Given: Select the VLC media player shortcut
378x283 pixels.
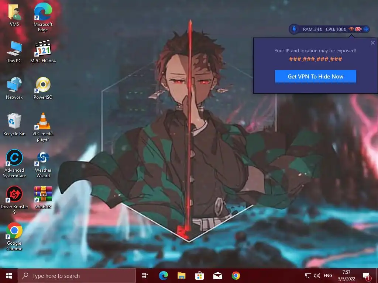Looking at the screenshot, I should [43, 127].
